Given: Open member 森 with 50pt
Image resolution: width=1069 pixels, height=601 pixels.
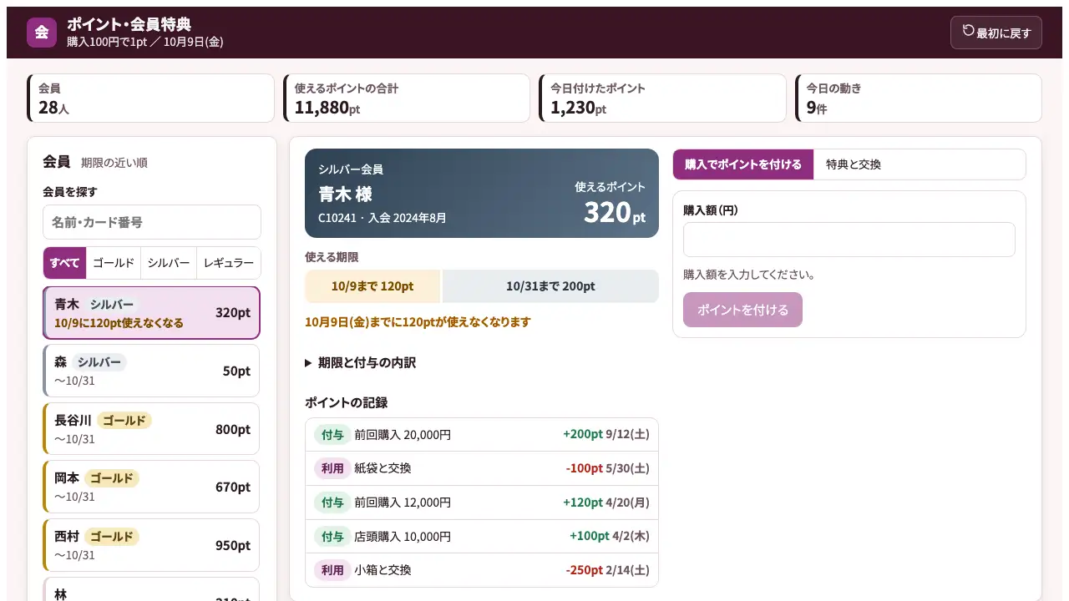Looking at the screenshot, I should coord(152,371).
